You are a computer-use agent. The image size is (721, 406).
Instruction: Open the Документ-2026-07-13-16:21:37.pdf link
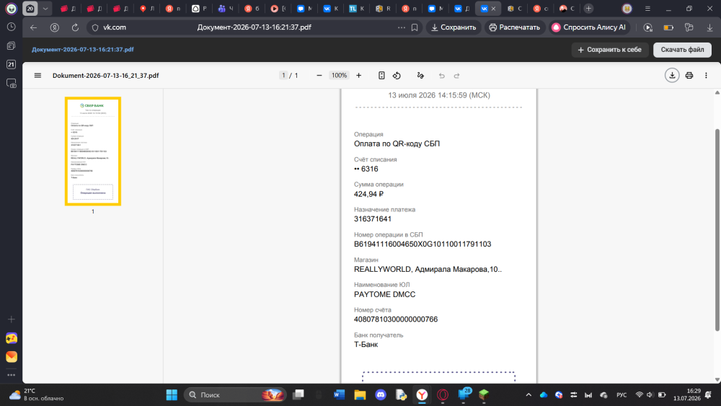[83, 49]
